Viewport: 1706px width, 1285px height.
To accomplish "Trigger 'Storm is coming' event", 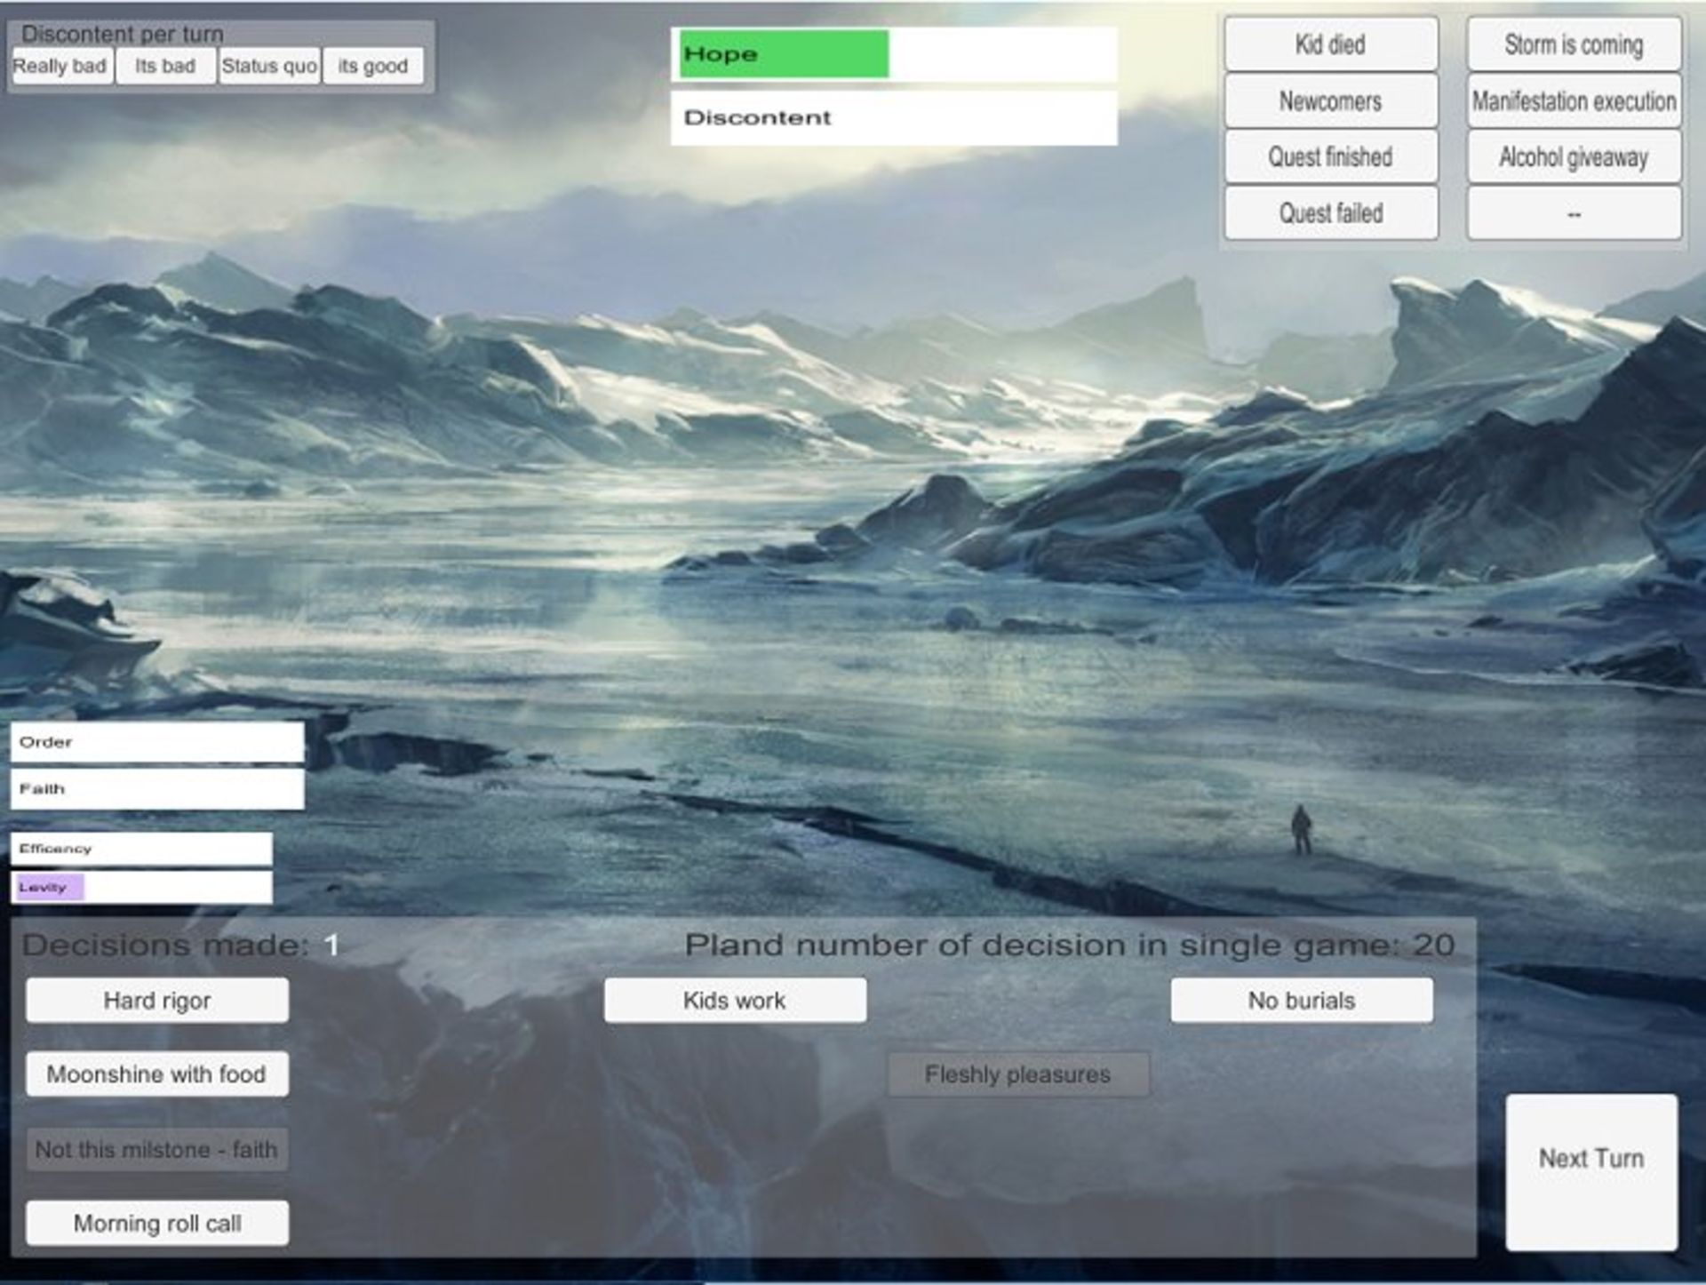I will [1574, 44].
